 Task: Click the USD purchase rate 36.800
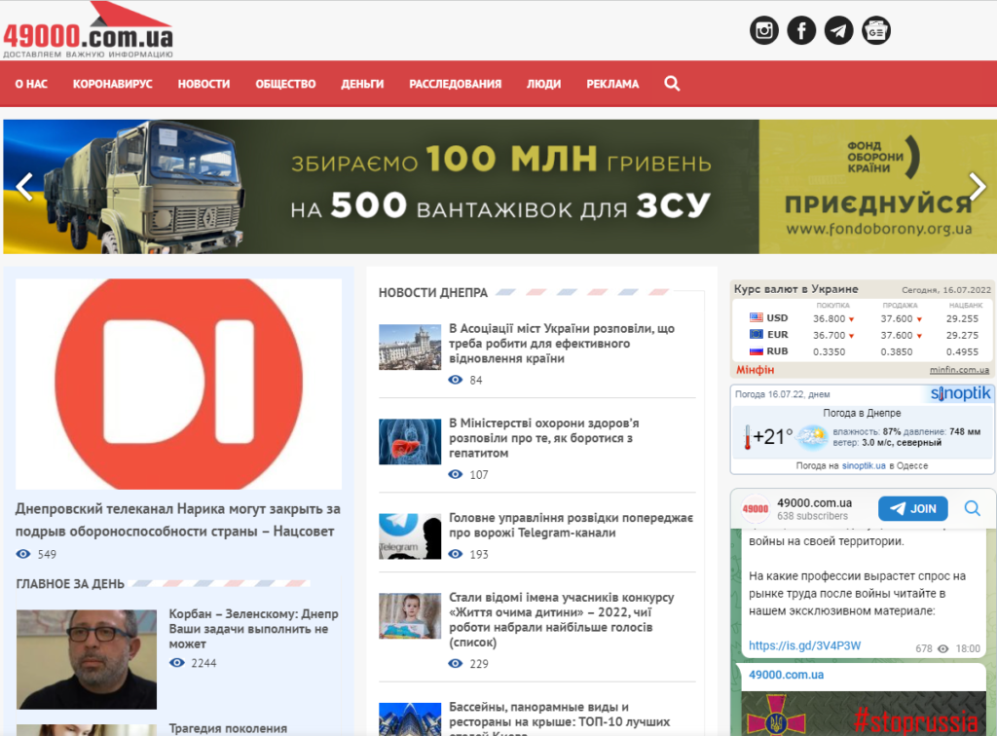click(x=829, y=318)
